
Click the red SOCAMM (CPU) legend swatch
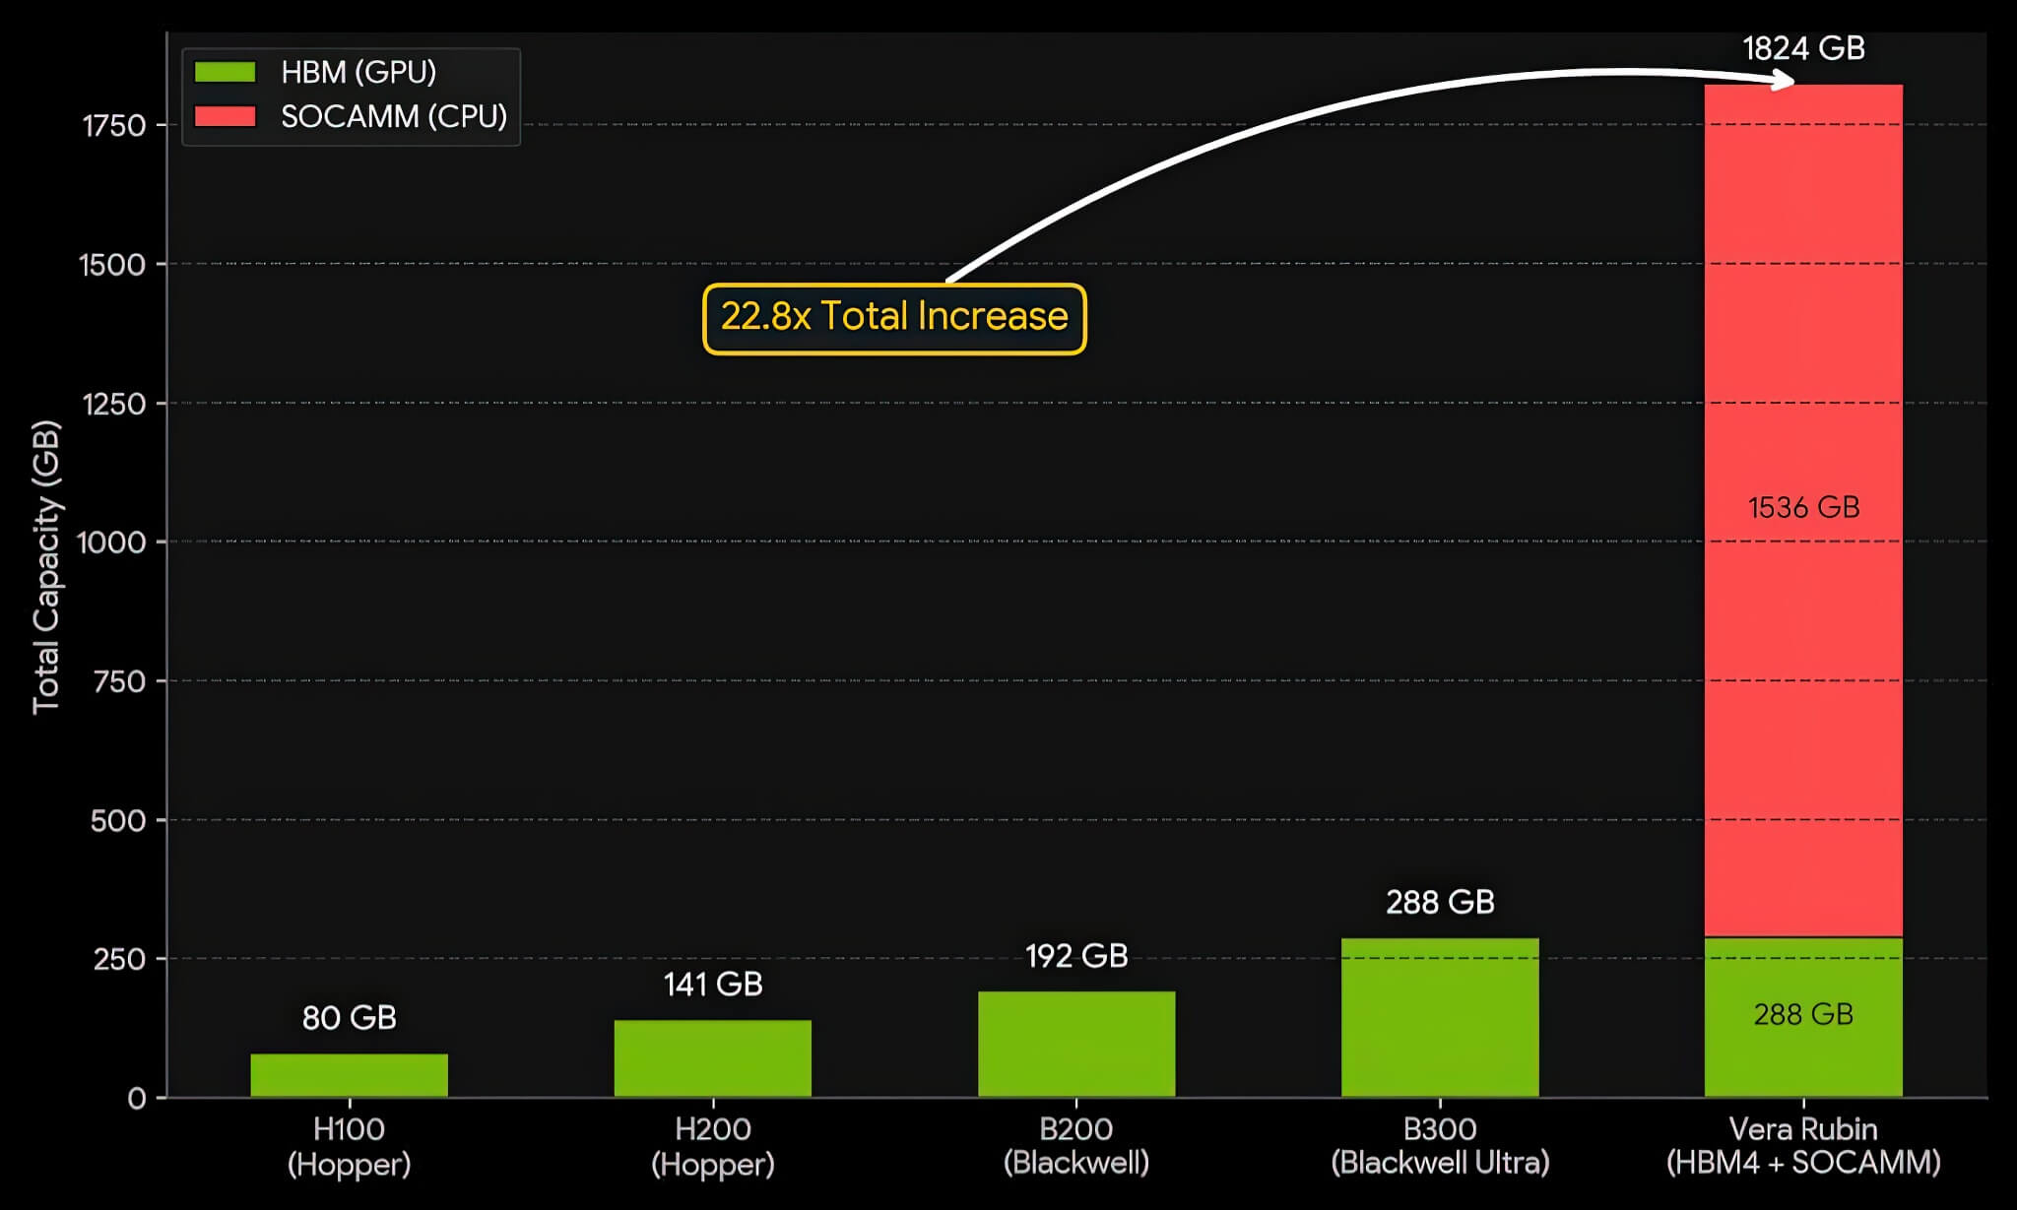click(225, 116)
